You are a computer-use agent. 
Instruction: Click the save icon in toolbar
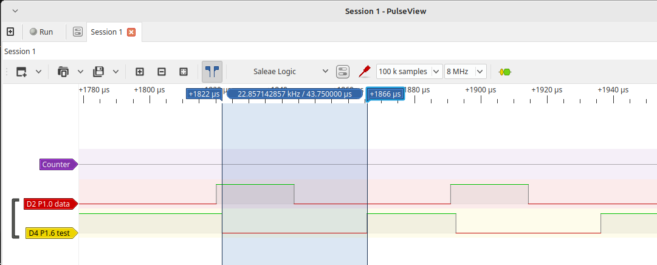point(98,72)
